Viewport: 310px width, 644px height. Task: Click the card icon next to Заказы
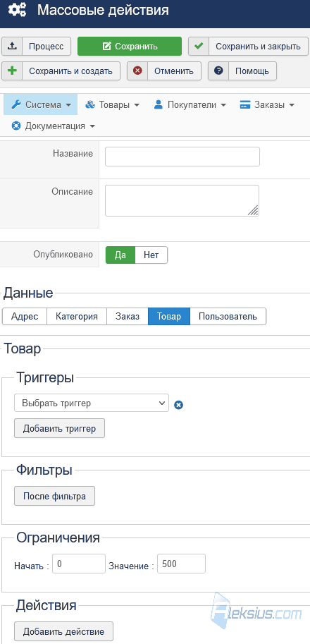pyautogui.click(x=245, y=104)
